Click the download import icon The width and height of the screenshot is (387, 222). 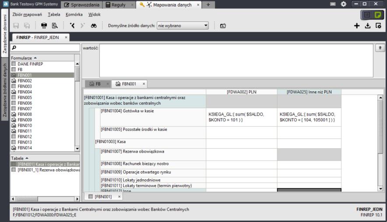tap(368, 26)
